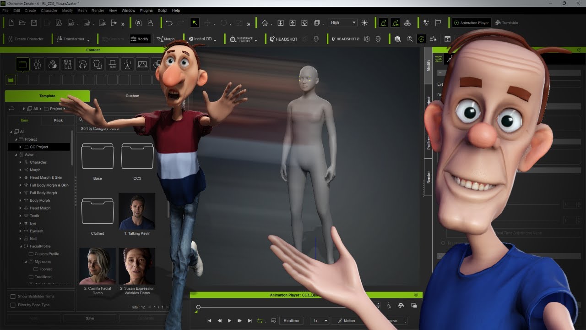The height and width of the screenshot is (330, 586).
Task: Click the Save Project disk icon
Action: point(34,23)
